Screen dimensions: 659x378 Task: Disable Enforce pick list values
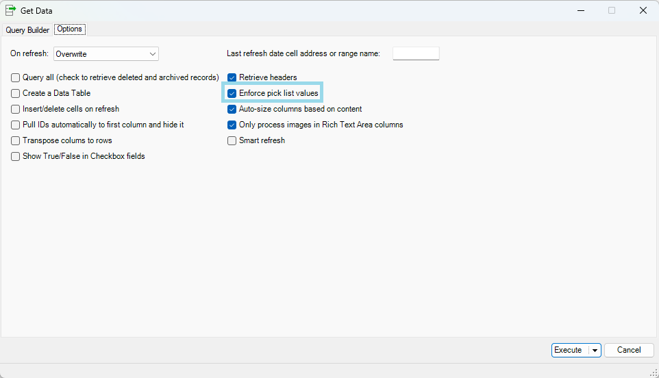point(232,93)
